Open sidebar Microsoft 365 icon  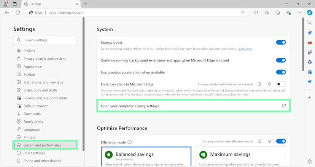click(x=310, y=62)
